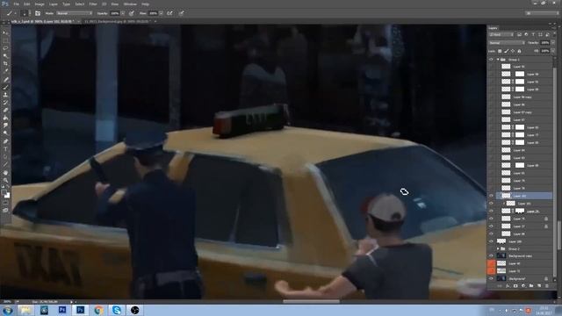Collapse Group 1 disclosure triangle
Screen dimensions: 562x316
coord(498,60)
